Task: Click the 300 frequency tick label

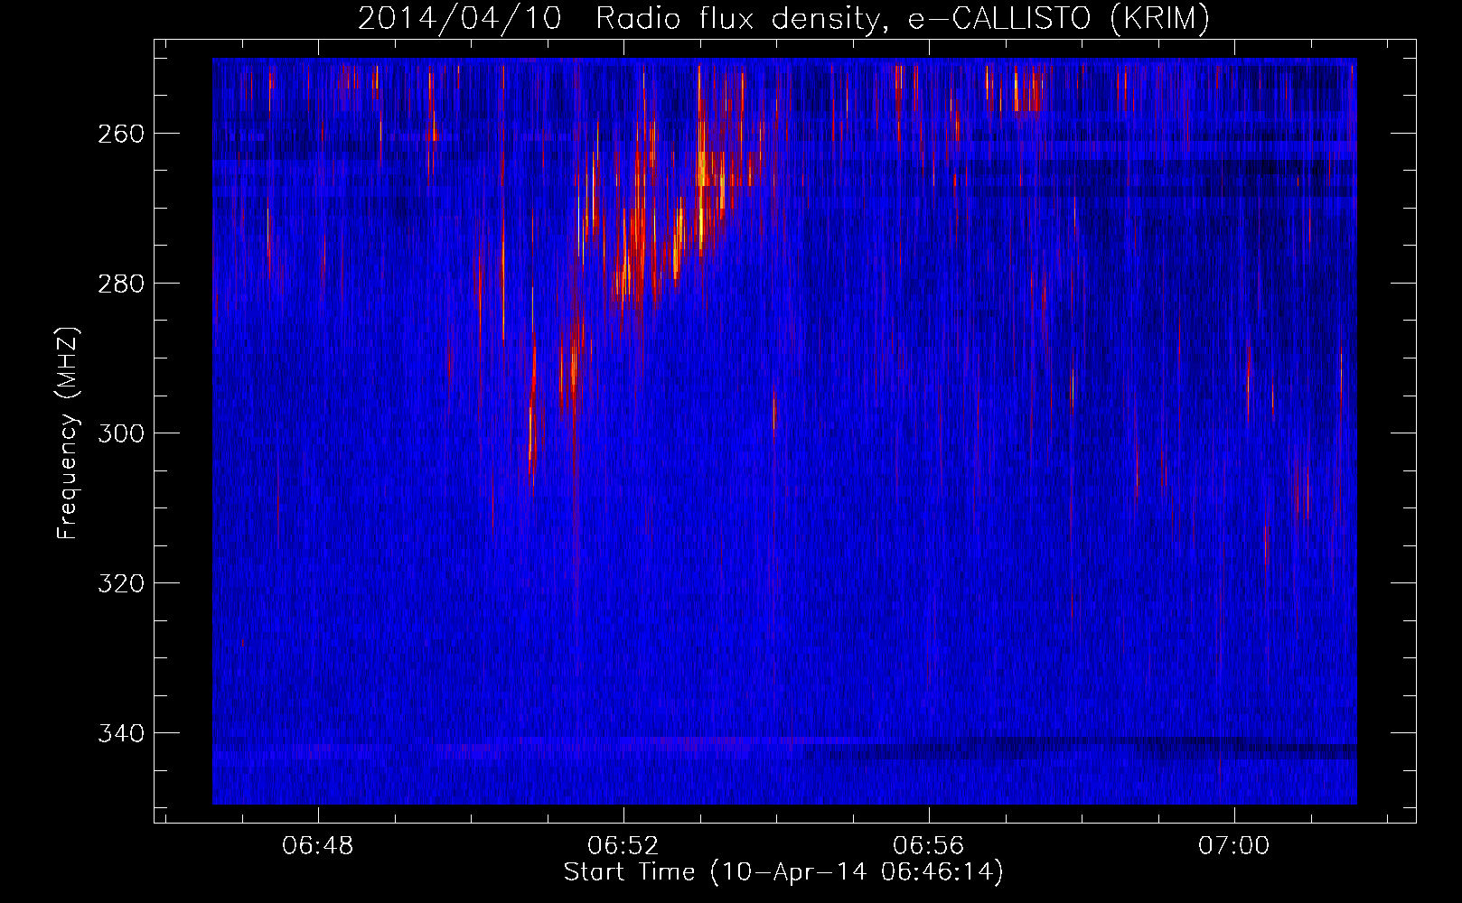Action: point(121,433)
